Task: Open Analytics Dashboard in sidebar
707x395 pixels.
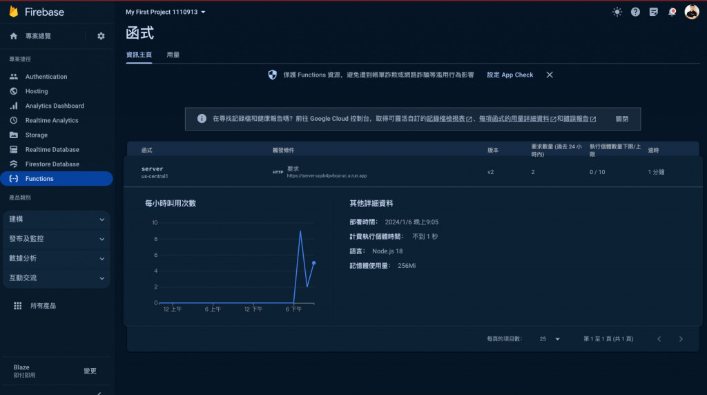Action: click(x=55, y=106)
